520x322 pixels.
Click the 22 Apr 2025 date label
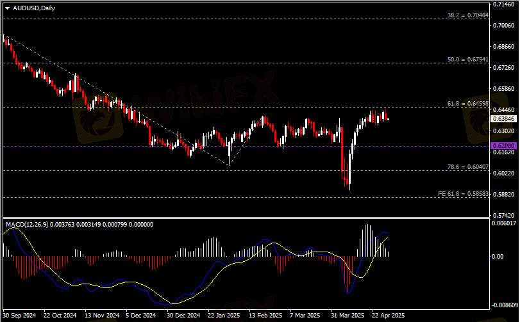[388, 316]
